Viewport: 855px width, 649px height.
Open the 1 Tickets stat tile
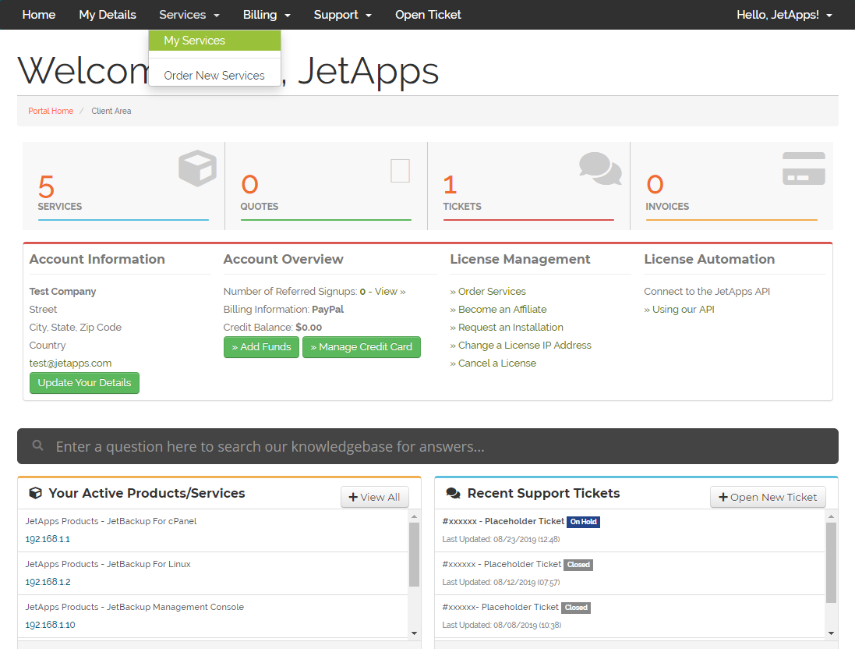[x=528, y=186]
